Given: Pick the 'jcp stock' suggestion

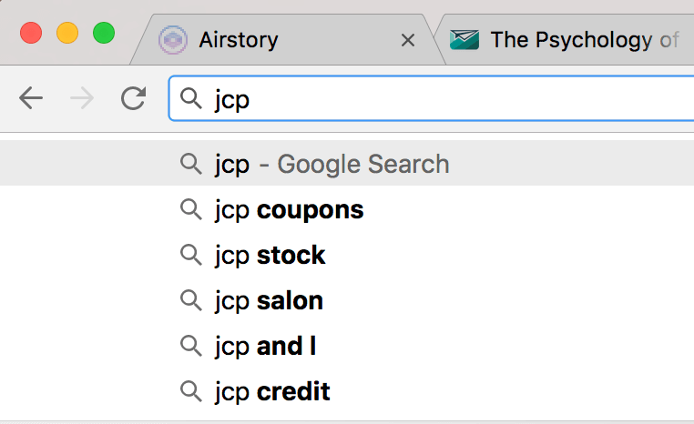Looking at the screenshot, I should click(x=270, y=256).
